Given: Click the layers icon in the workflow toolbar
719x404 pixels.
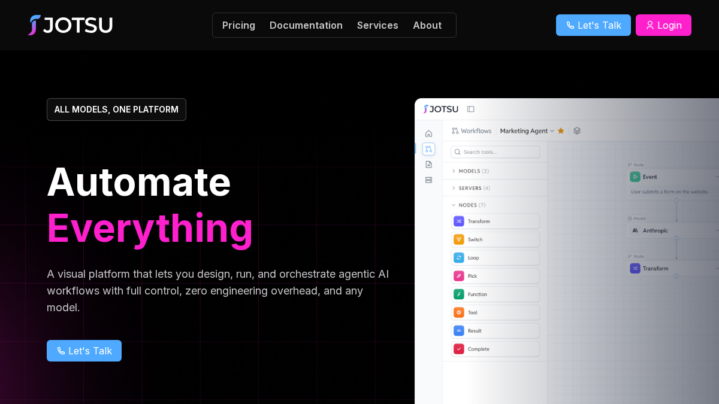Looking at the screenshot, I should coord(577,130).
